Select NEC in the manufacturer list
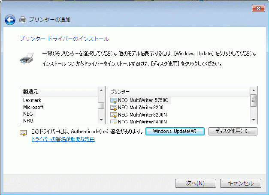Image resolution: width=269 pixels, height=195 pixels. (x=28, y=114)
